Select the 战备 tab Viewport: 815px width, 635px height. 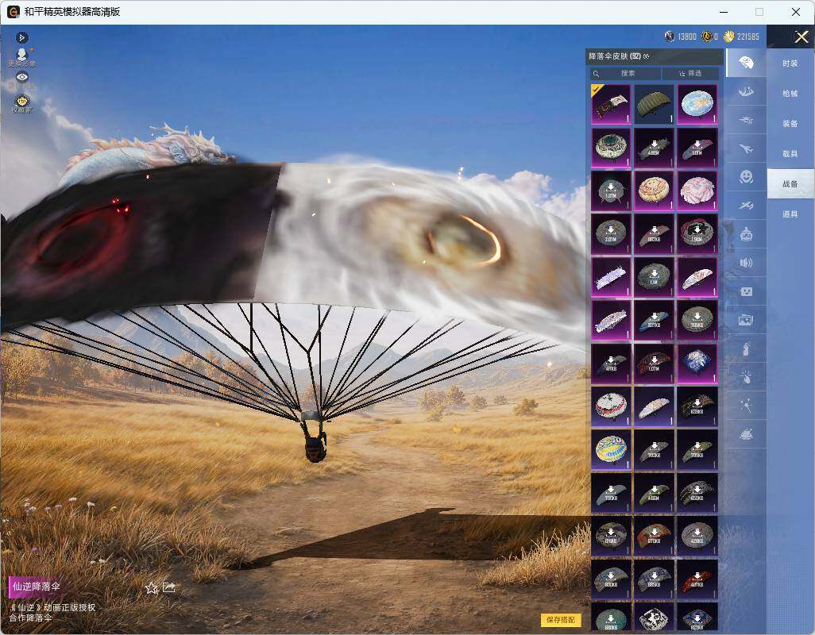790,184
